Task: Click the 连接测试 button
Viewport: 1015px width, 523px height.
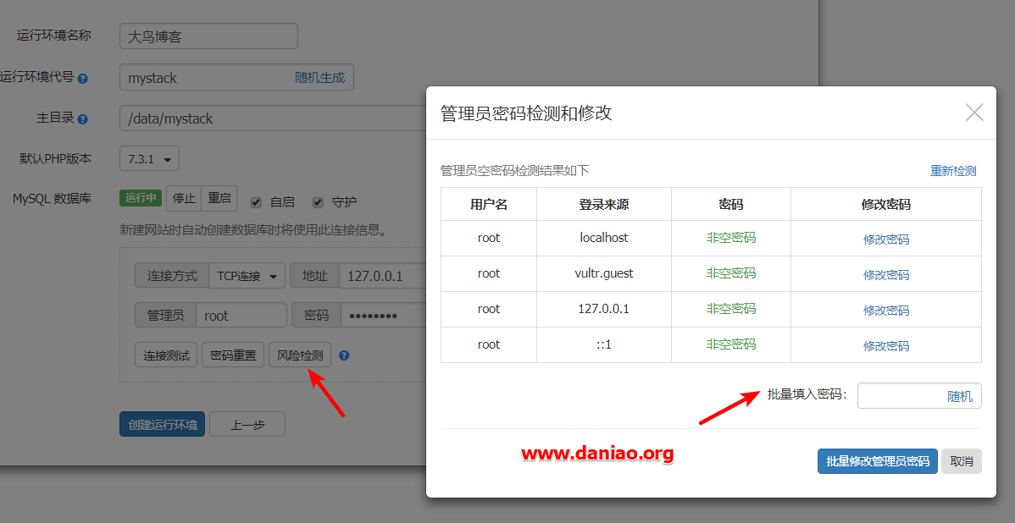Action: 166,355
